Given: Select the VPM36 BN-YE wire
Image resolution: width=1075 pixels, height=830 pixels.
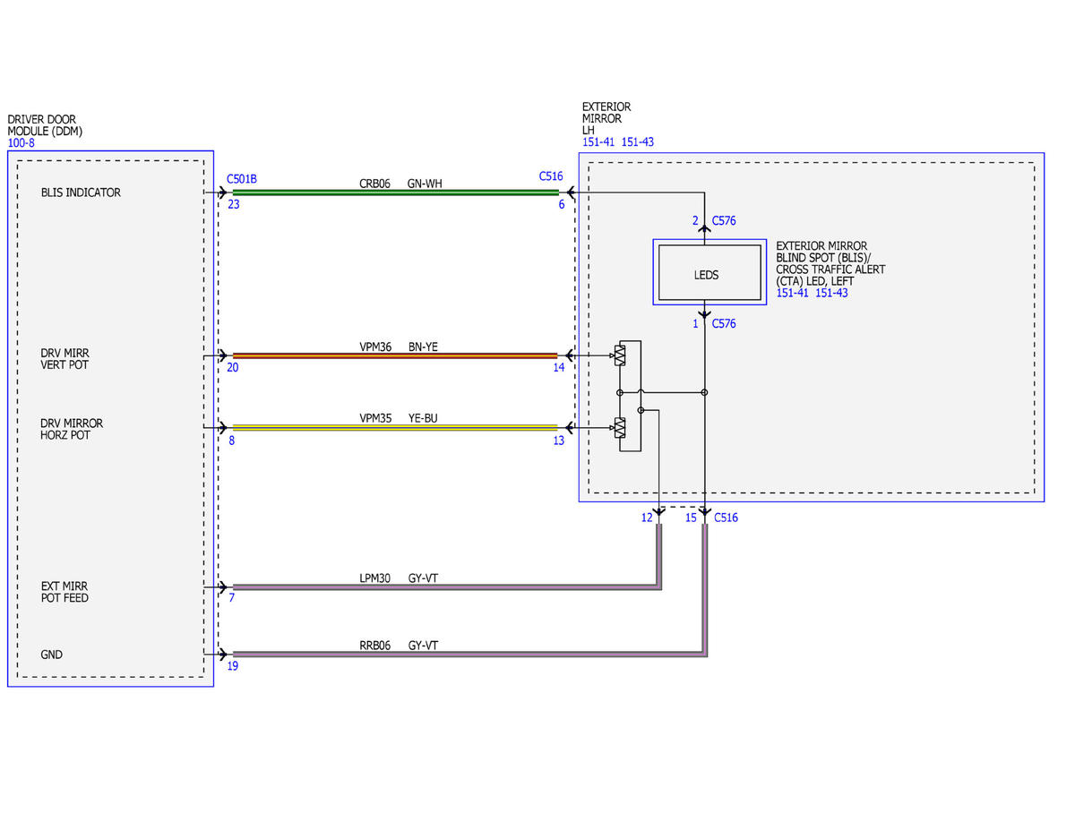Looking at the screenshot, I should (x=395, y=355).
